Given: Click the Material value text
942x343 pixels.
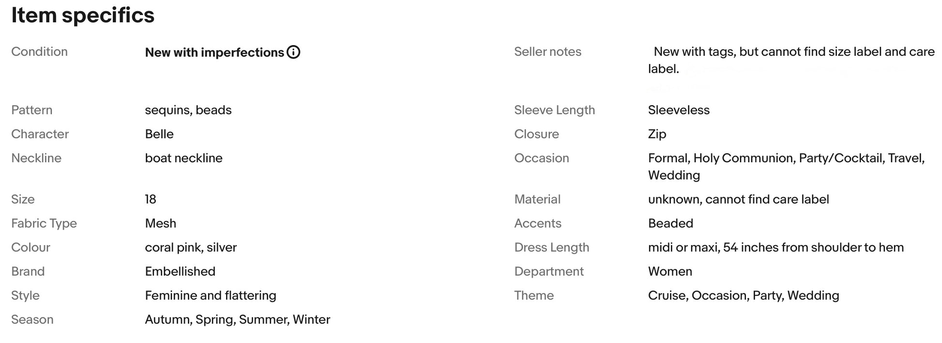Looking at the screenshot, I should (x=739, y=199).
